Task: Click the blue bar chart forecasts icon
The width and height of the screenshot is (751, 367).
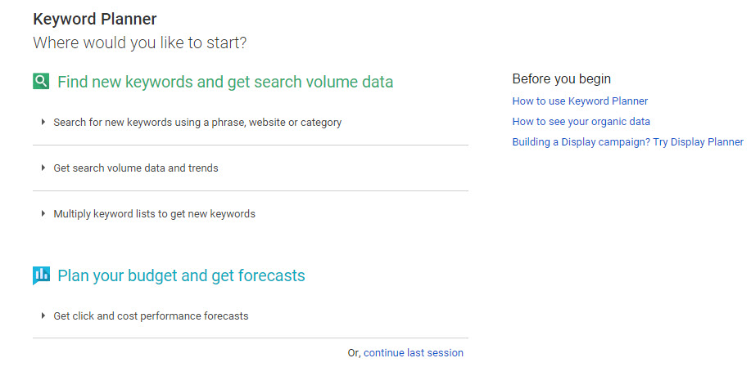Action: tap(41, 275)
